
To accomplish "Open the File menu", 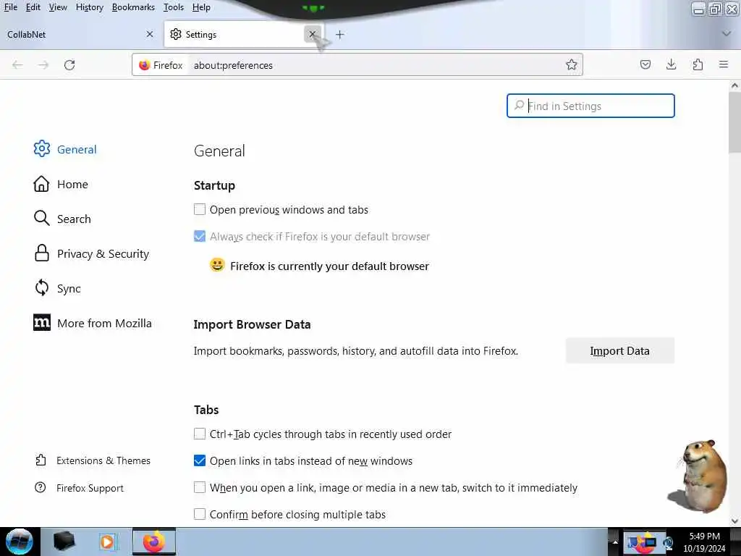I will tap(10, 7).
